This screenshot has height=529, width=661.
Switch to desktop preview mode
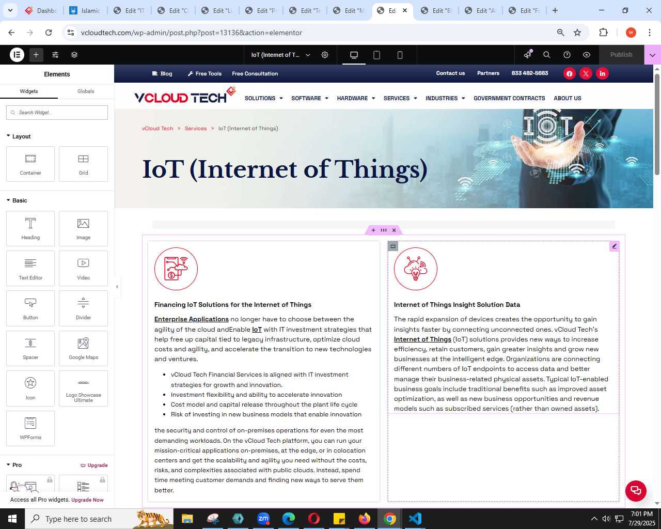pyautogui.click(x=354, y=55)
